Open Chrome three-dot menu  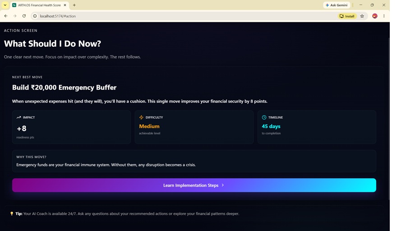click(x=384, y=16)
